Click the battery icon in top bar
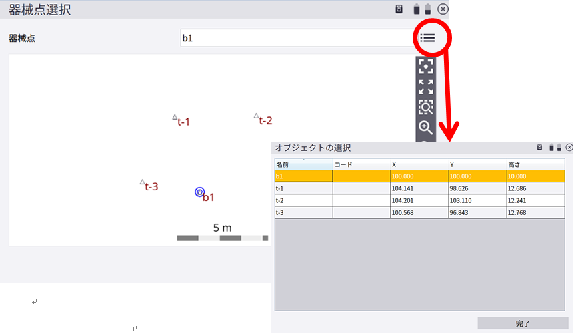Screen dimensions: 574x334 [416, 9]
